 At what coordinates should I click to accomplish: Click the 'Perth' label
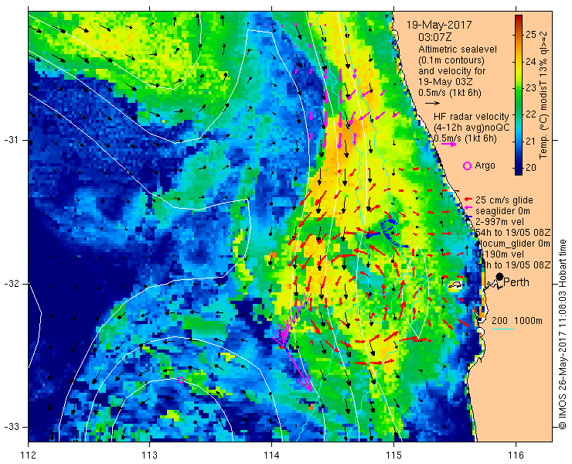(516, 282)
